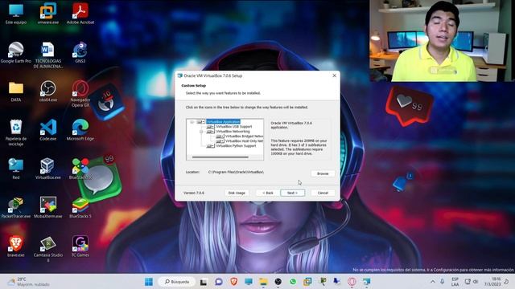
Task: Click the Navegador Opera GX shortcut
Action: 80,94
